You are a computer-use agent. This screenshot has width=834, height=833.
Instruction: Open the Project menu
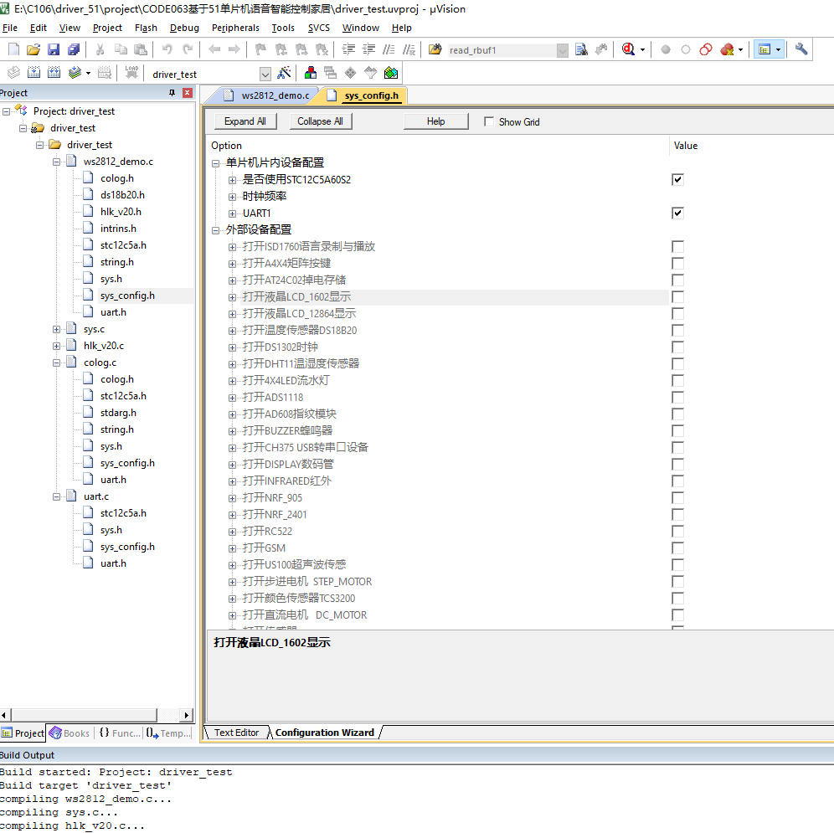(107, 28)
